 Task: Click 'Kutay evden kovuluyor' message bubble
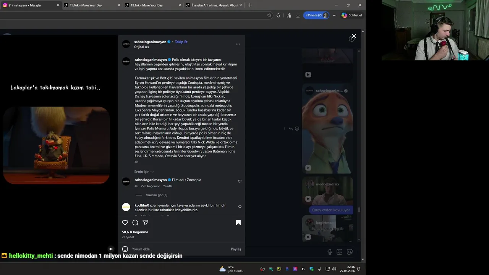(330, 210)
